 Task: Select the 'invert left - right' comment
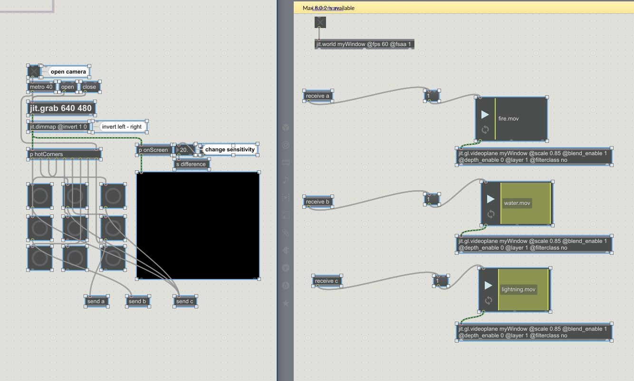122,127
